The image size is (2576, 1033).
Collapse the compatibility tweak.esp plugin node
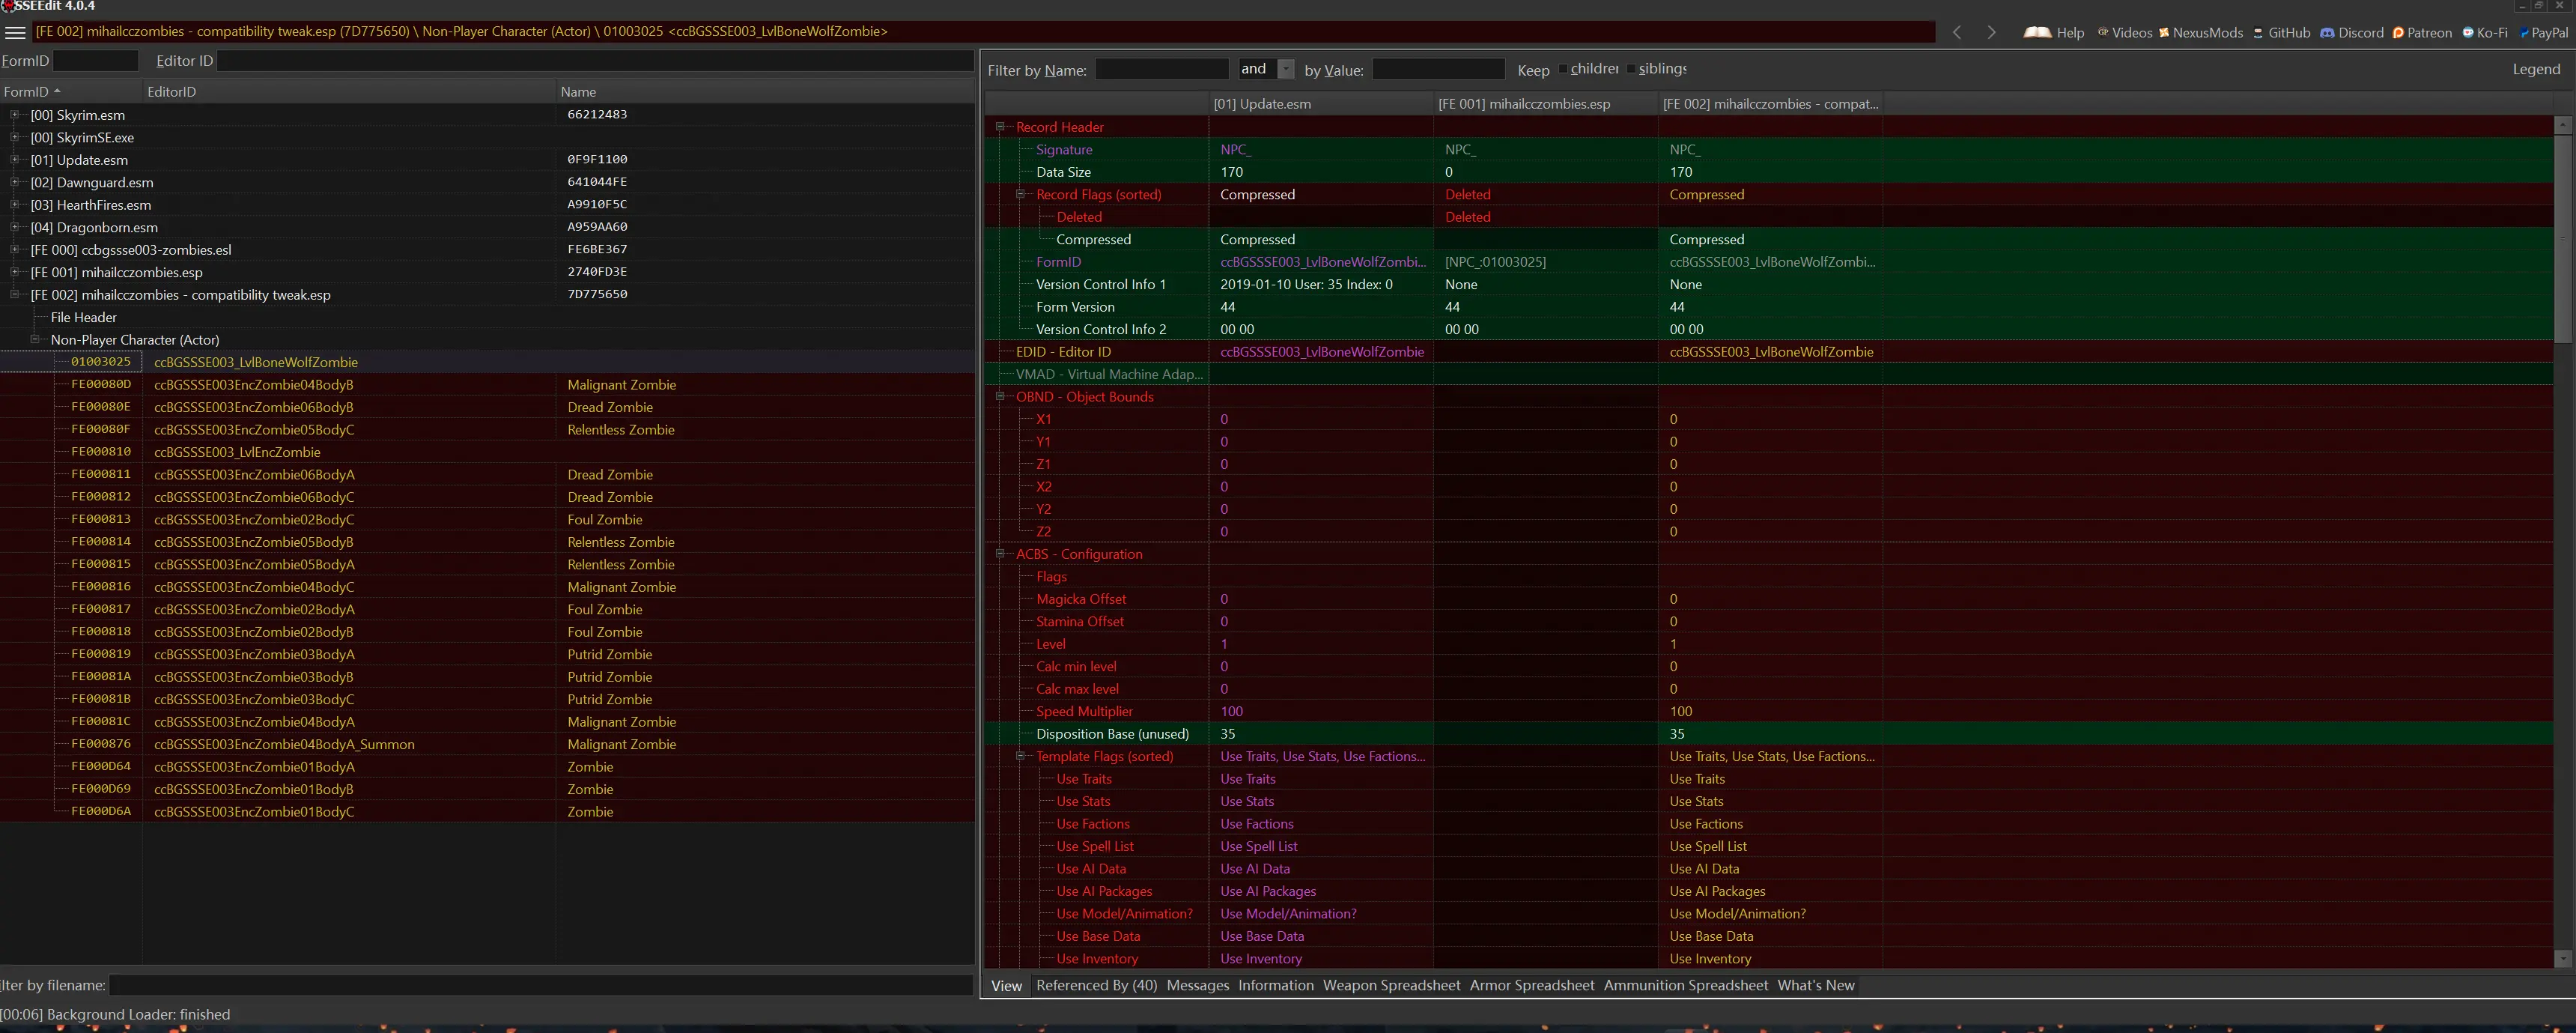[15, 294]
